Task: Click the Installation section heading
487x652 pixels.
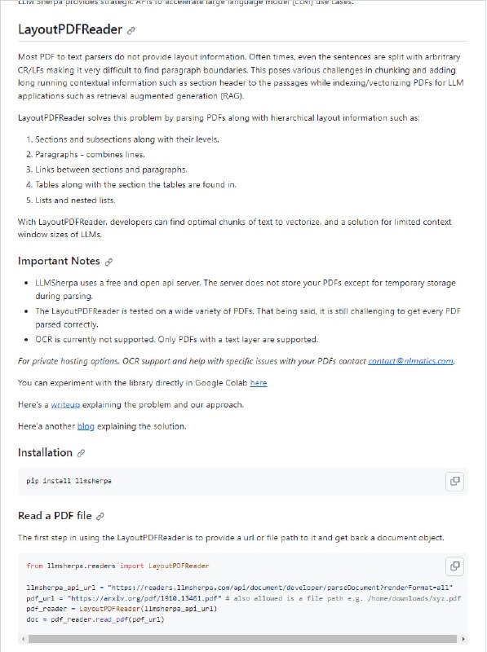Action: pyautogui.click(x=43, y=452)
